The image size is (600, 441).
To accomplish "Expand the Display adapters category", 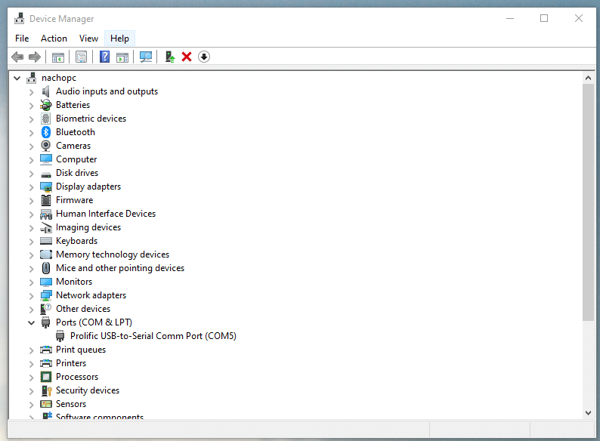I will (32, 187).
